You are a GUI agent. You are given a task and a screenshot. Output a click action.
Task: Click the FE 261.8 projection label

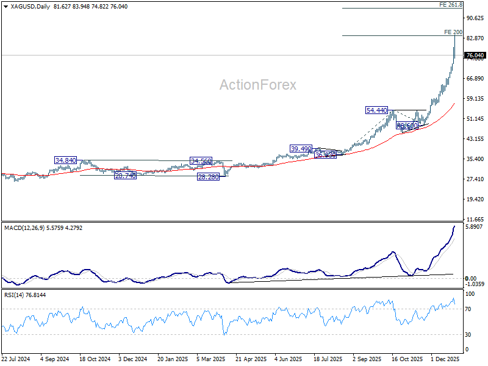[x=451, y=5]
